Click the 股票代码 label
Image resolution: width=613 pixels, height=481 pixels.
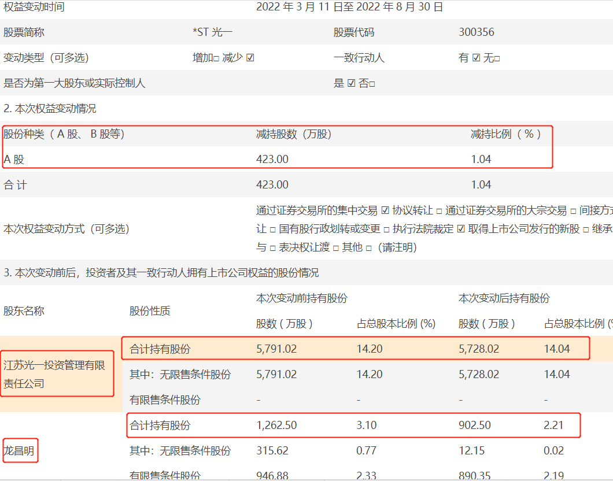354,32
